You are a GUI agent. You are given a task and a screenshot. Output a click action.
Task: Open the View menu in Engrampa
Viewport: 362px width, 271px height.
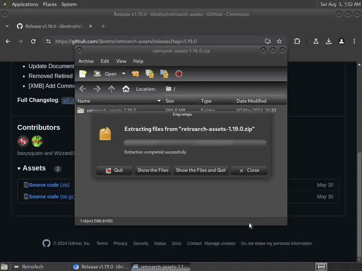coord(121,61)
